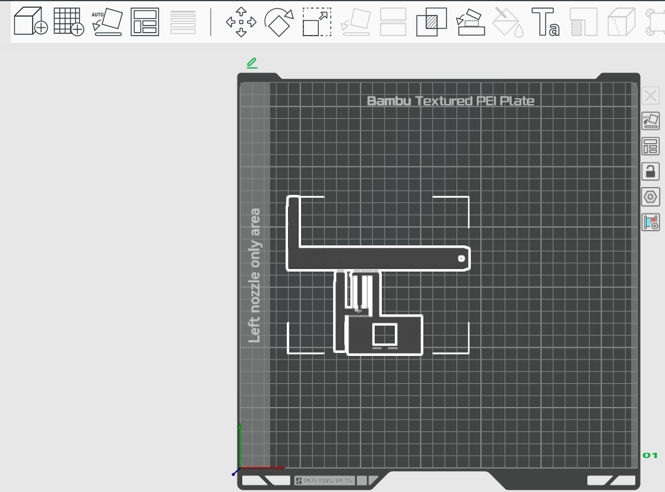
Task: Run Auto orient from the top toolbar
Action: pyautogui.click(x=107, y=21)
